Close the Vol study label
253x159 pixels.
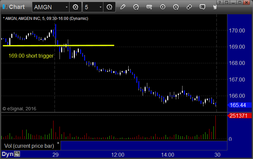click(58, 143)
